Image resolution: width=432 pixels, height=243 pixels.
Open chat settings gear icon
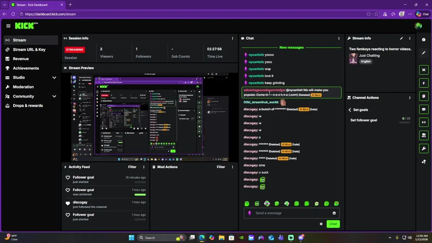(x=321, y=224)
